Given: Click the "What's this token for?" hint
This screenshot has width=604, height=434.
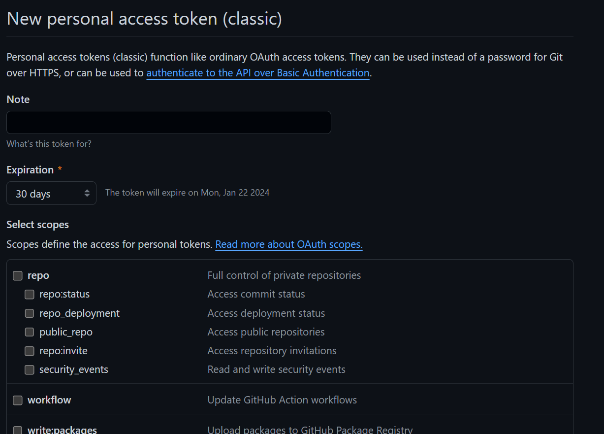Looking at the screenshot, I should click(x=49, y=144).
